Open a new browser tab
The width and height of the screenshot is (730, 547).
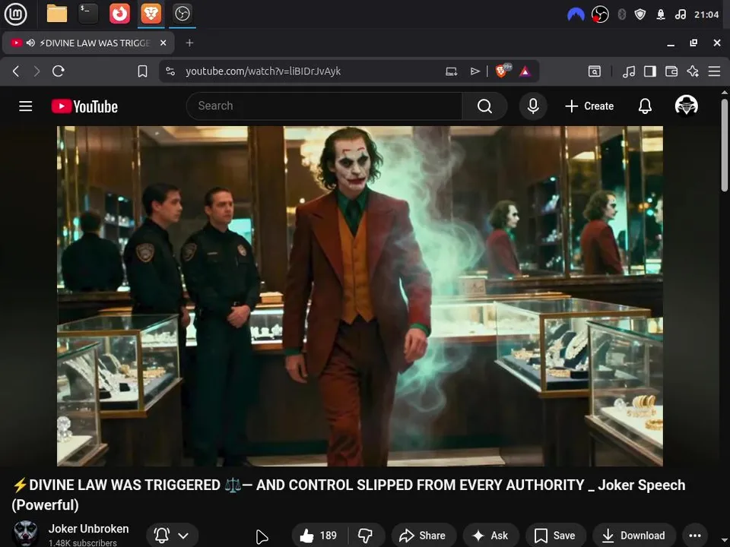(189, 43)
